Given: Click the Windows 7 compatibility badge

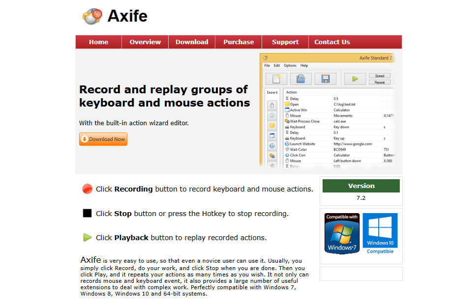Looking at the screenshot, I should (x=342, y=233).
